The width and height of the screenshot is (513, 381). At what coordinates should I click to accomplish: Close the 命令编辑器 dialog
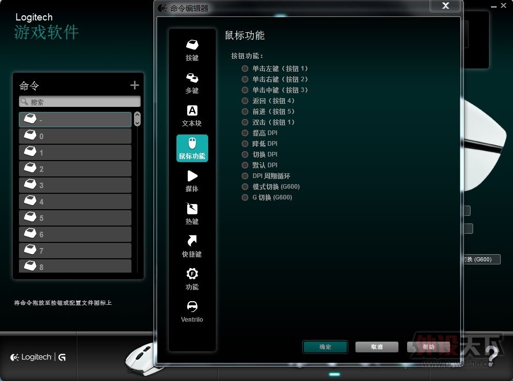tap(445, 6)
